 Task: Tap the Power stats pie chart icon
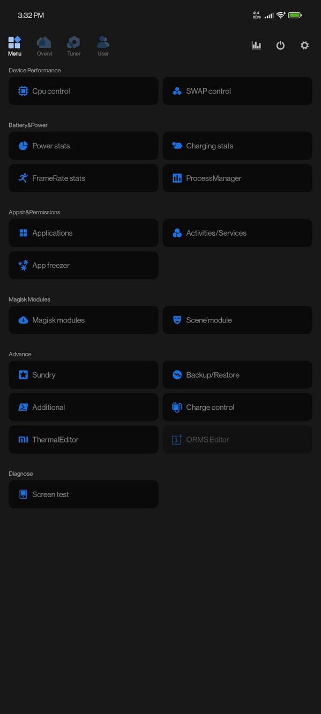pos(23,146)
